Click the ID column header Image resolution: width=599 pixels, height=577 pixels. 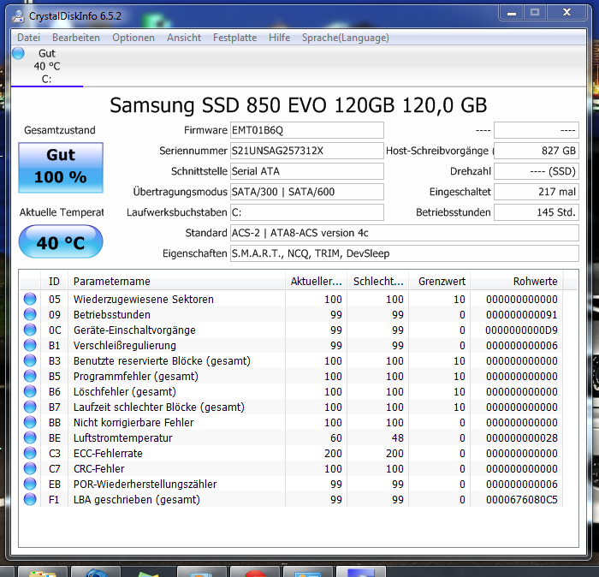(x=54, y=282)
